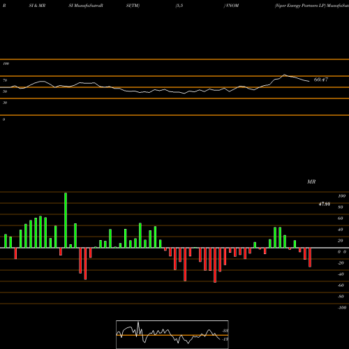Click the '-33' label in mini chart

tap(225, 331)
